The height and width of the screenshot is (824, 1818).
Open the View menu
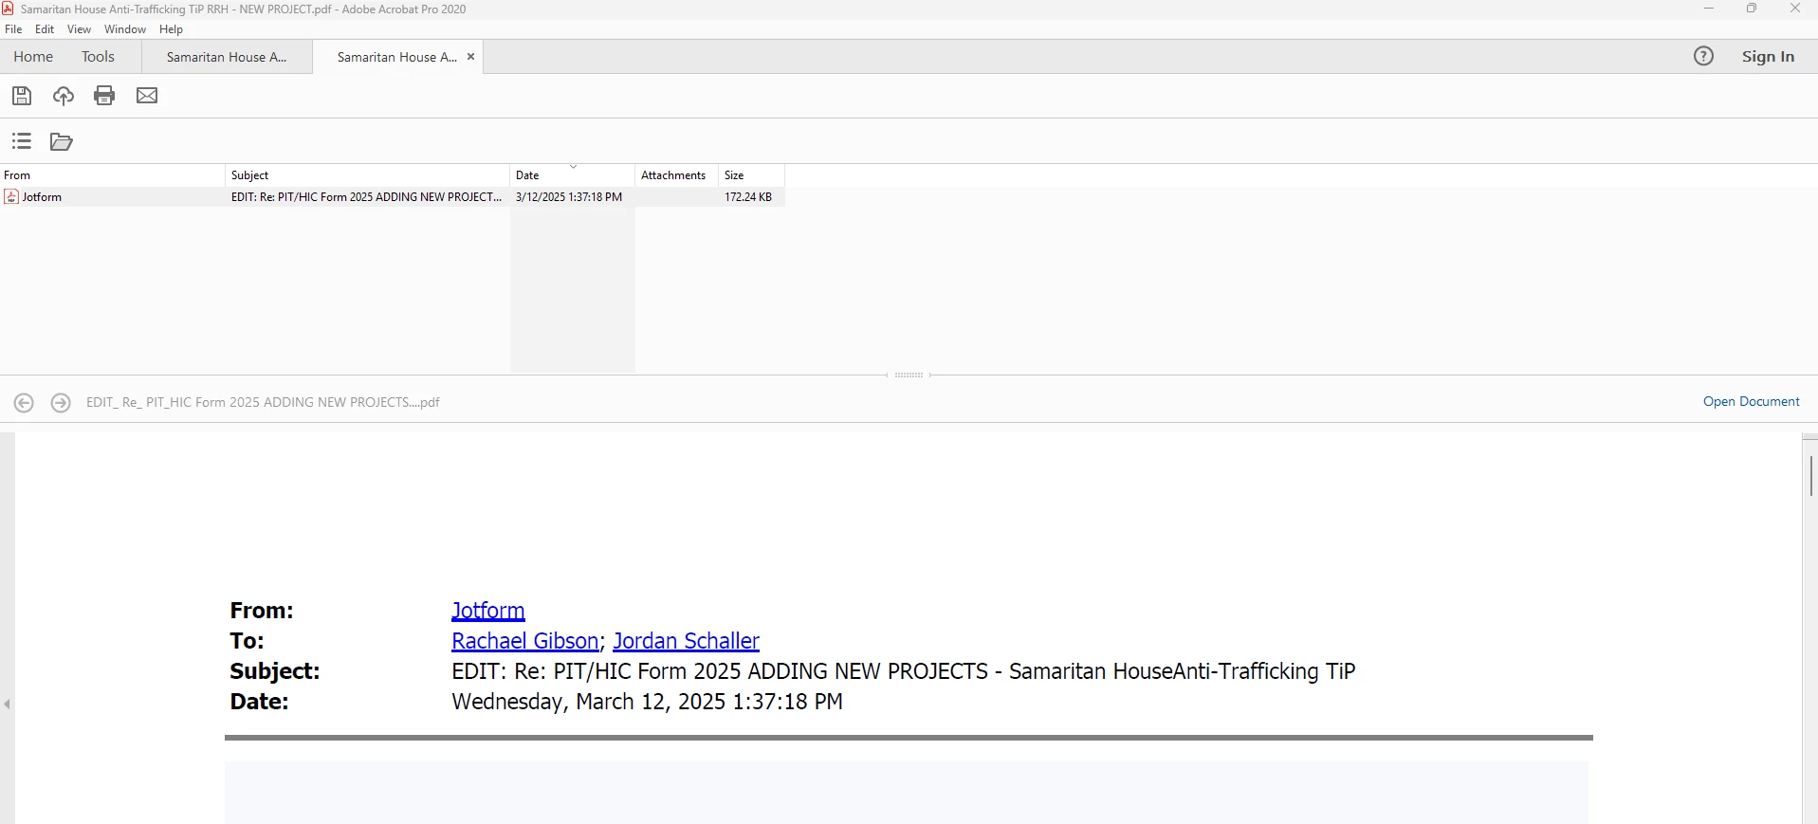click(79, 29)
